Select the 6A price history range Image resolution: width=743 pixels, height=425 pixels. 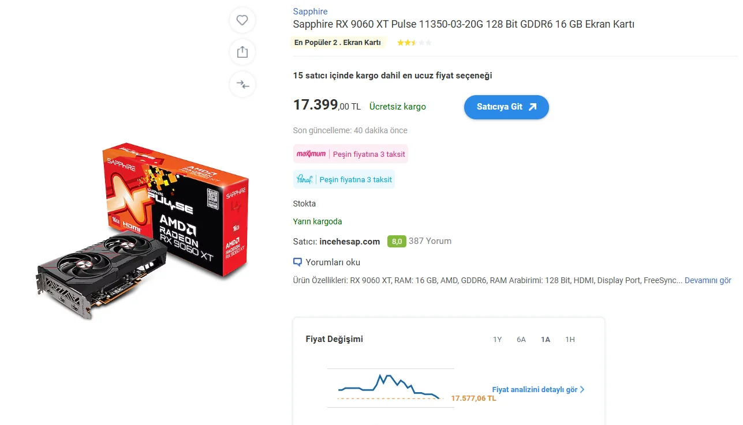point(521,340)
